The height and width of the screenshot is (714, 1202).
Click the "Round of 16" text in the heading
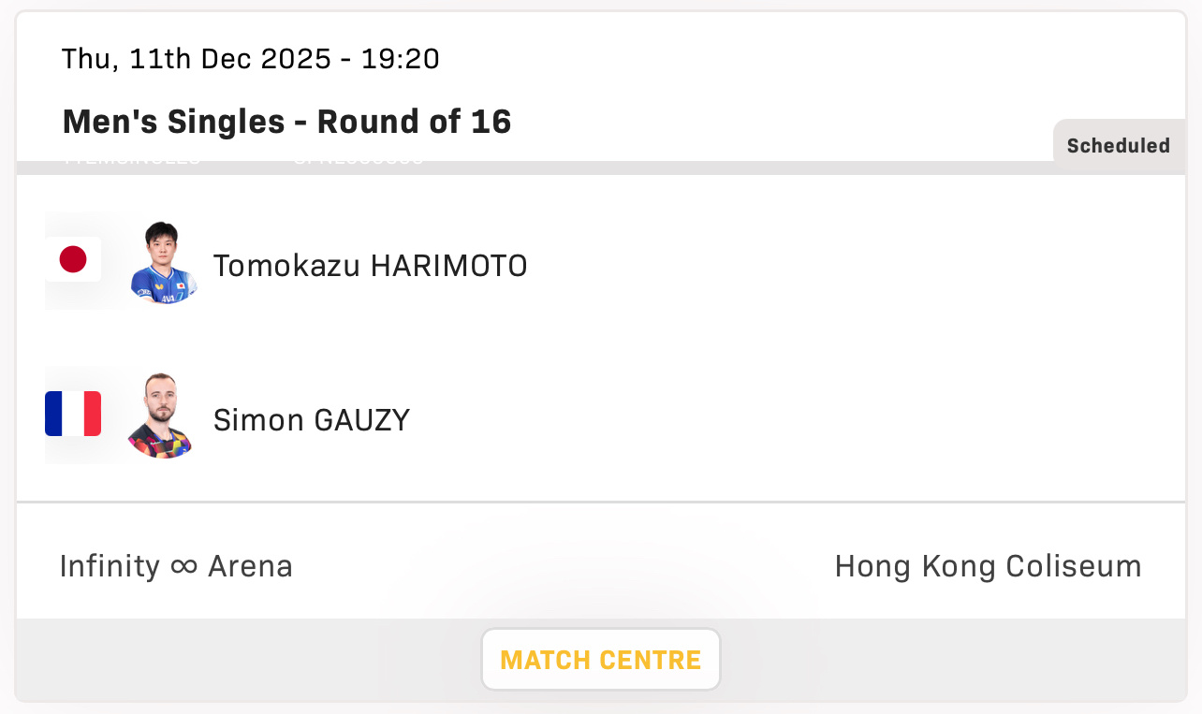pyautogui.click(x=414, y=122)
